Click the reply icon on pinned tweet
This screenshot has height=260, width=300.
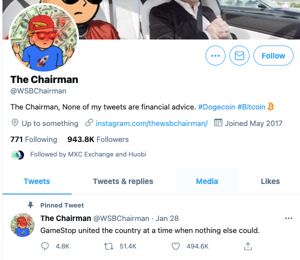pyautogui.click(x=45, y=246)
